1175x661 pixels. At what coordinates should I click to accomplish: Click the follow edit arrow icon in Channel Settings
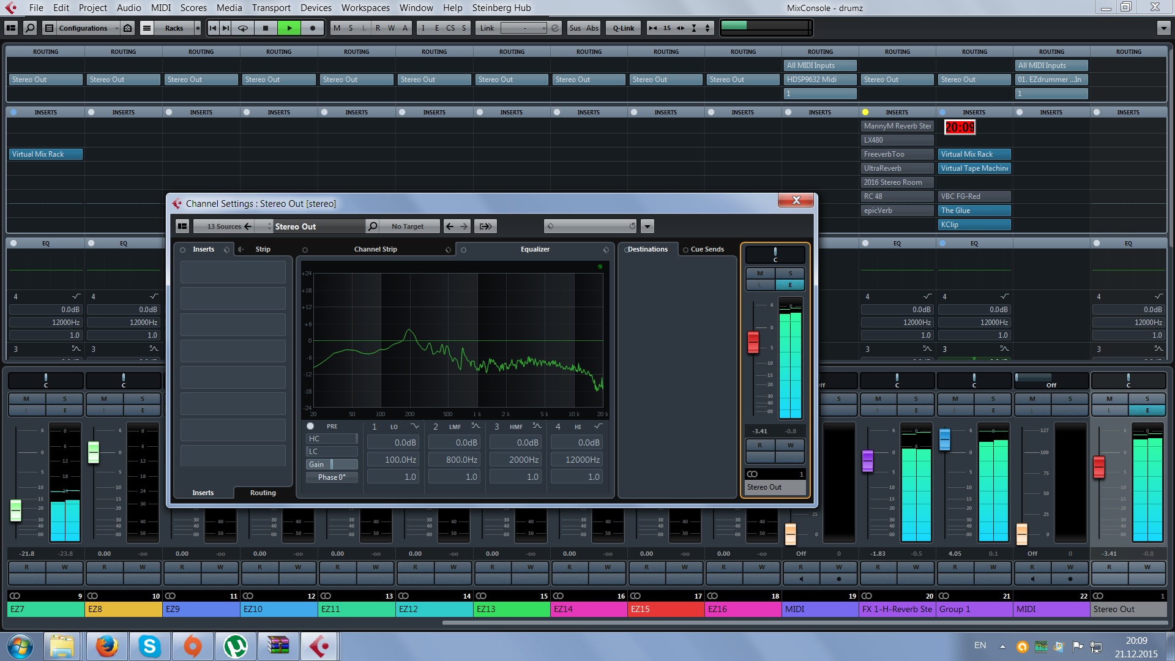click(x=486, y=226)
